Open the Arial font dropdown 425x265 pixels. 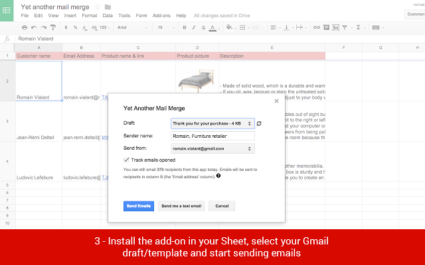point(132,27)
